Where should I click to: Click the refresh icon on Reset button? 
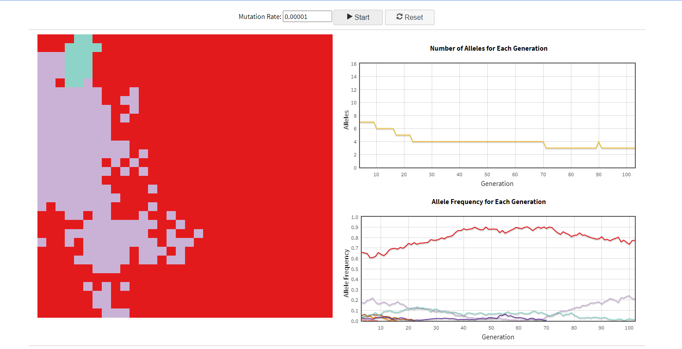pyautogui.click(x=399, y=17)
